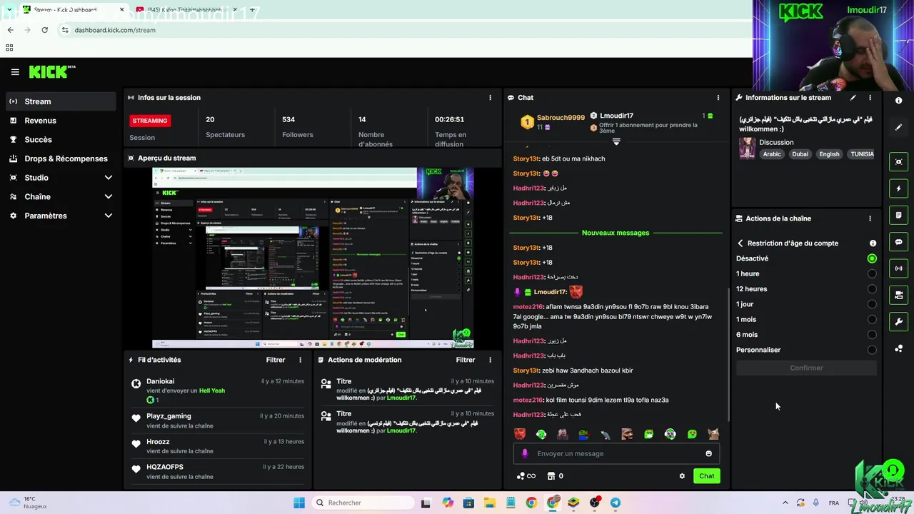Click the lightning bolt icon in sidebar
Viewport: 914px width, 514px height.
pyautogui.click(x=899, y=188)
